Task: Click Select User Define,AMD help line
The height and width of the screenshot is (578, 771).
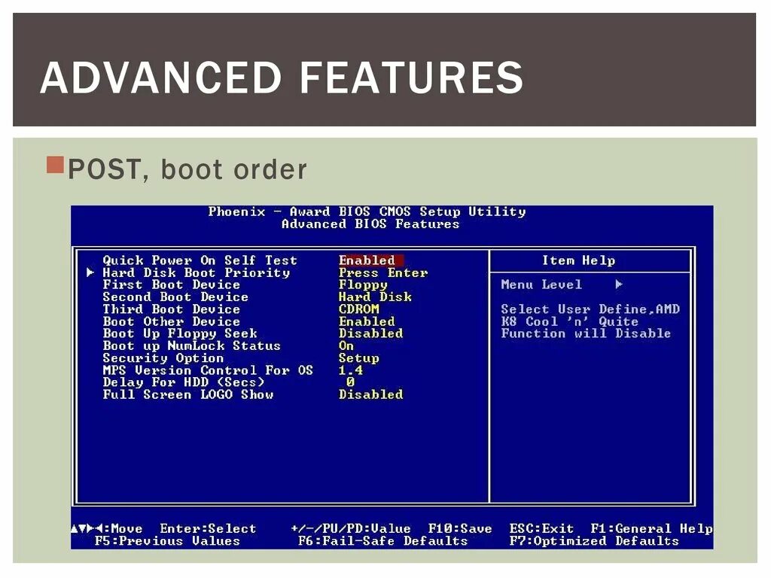Action: tap(590, 309)
